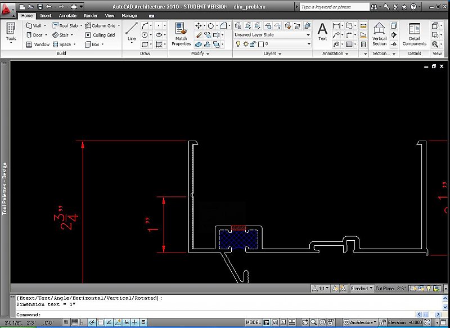
Task: Toggle MODEL mode in status bar
Action: (x=253, y=322)
